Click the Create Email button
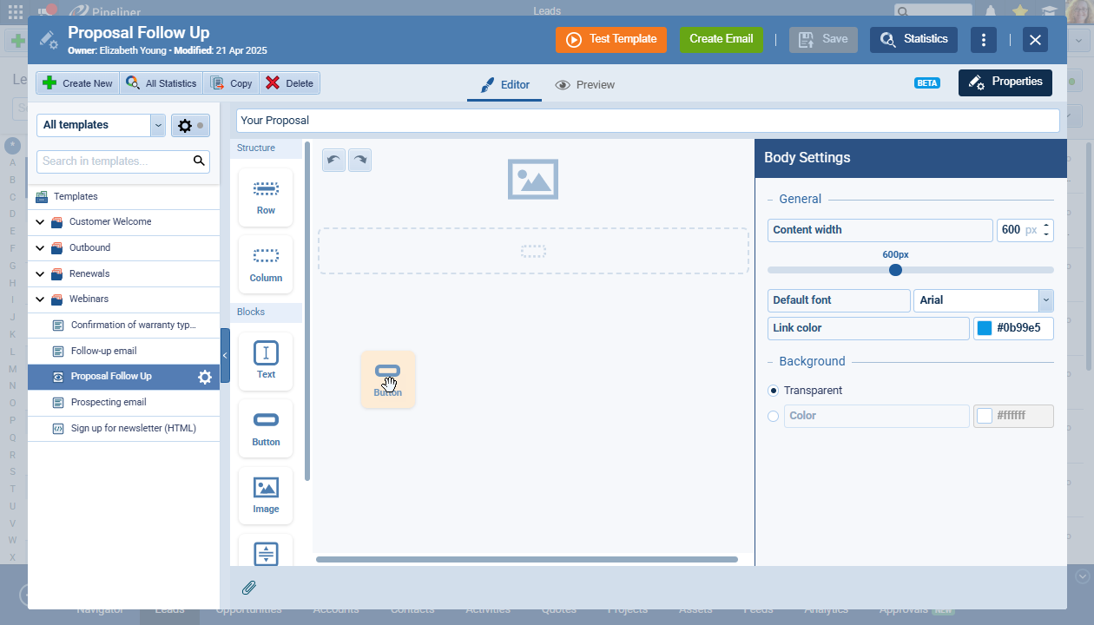Image resolution: width=1094 pixels, height=625 pixels. (721, 40)
